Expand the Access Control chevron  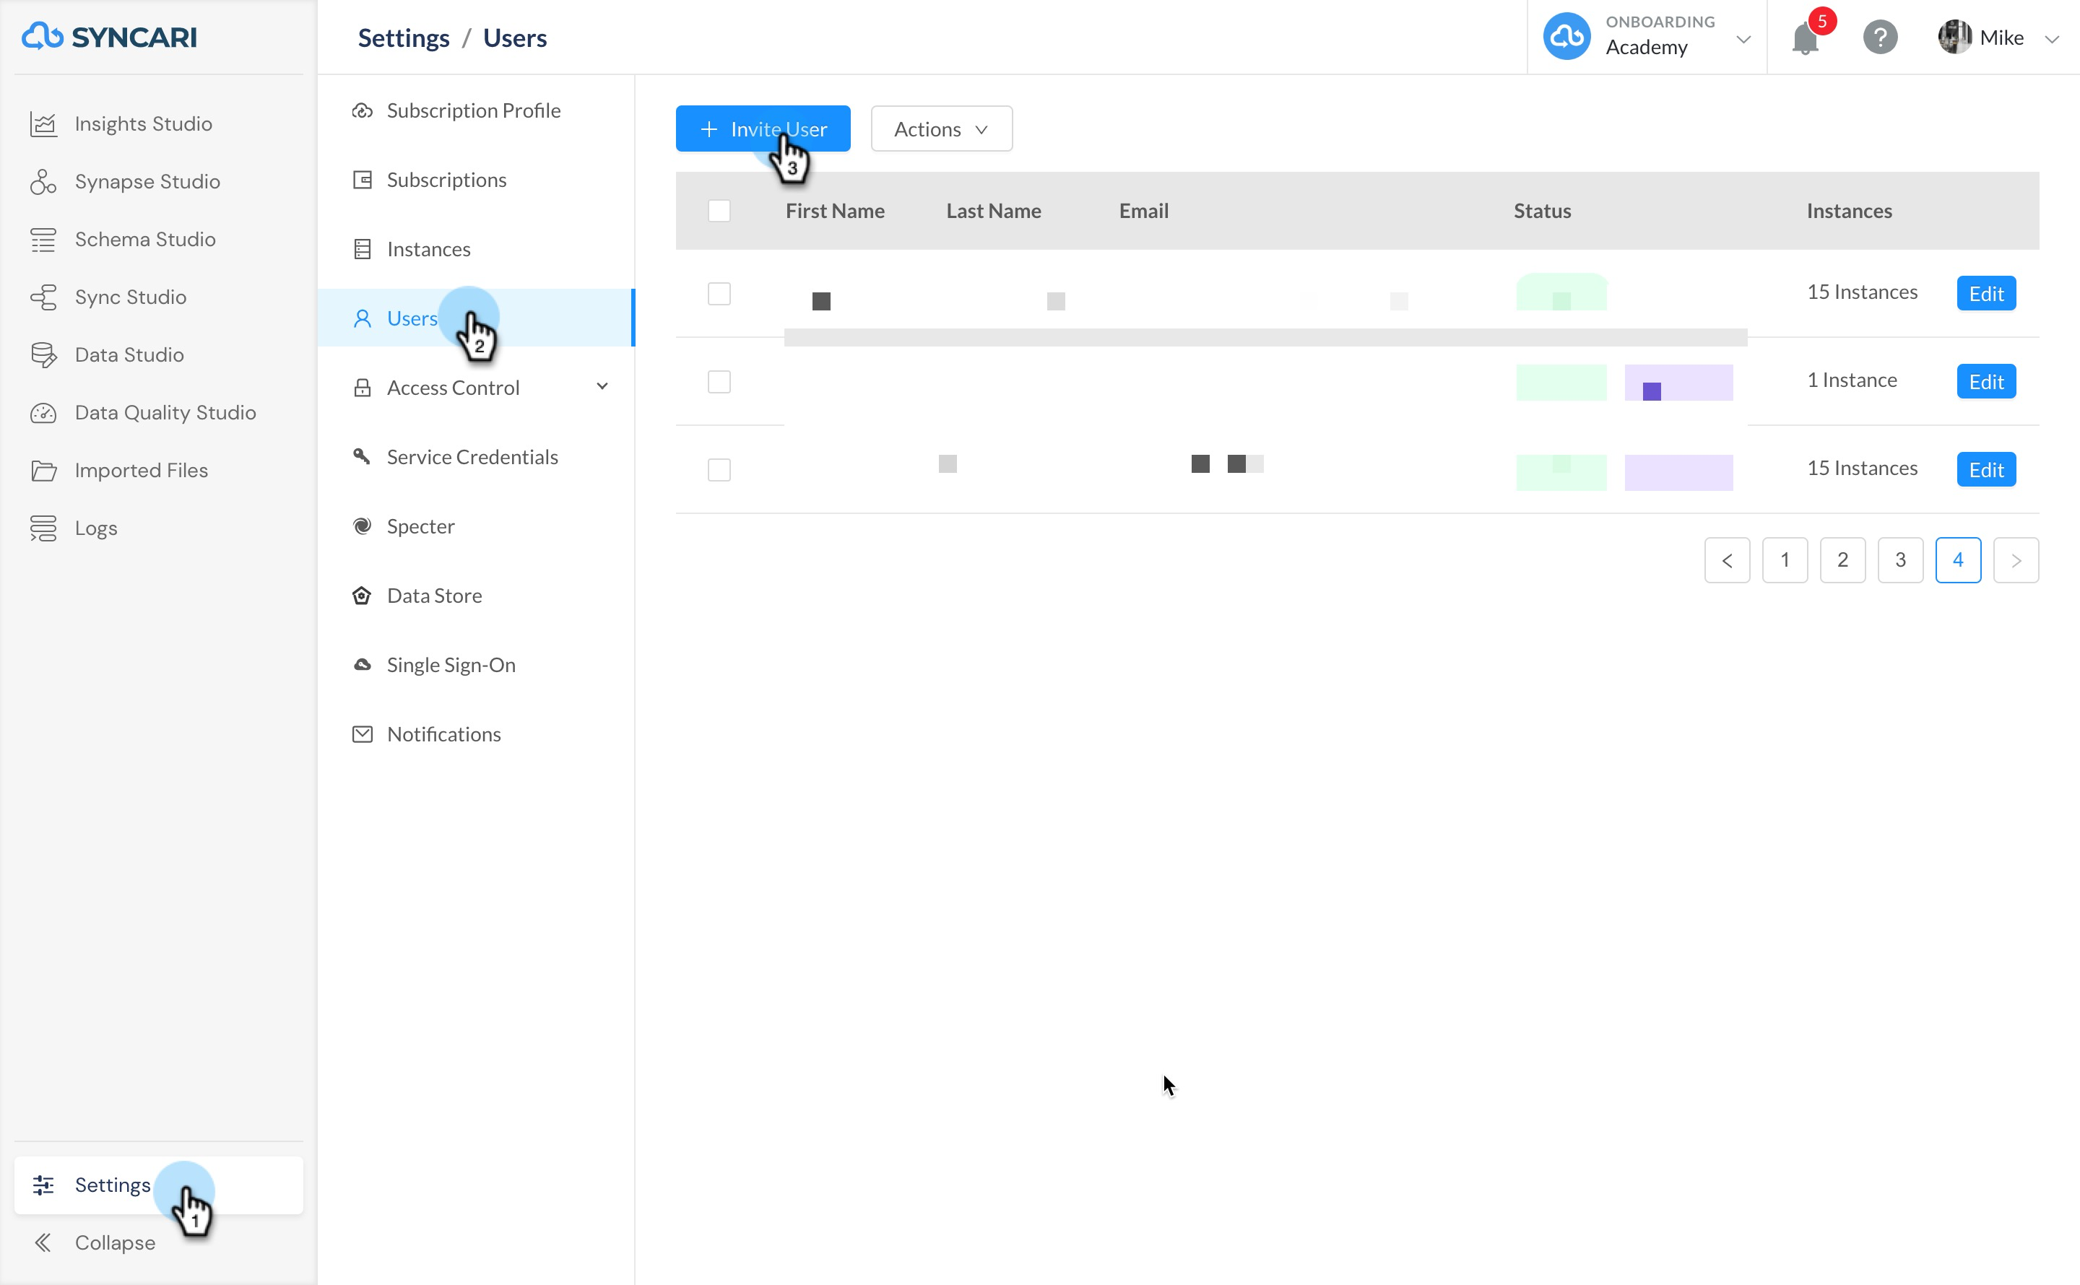pos(602,388)
